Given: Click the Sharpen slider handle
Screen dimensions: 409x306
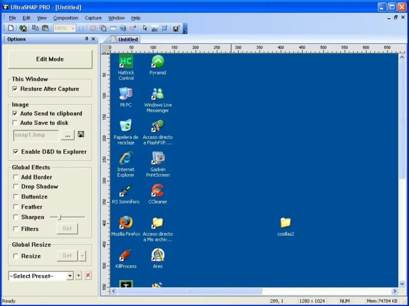Looking at the screenshot, I should (60, 217).
